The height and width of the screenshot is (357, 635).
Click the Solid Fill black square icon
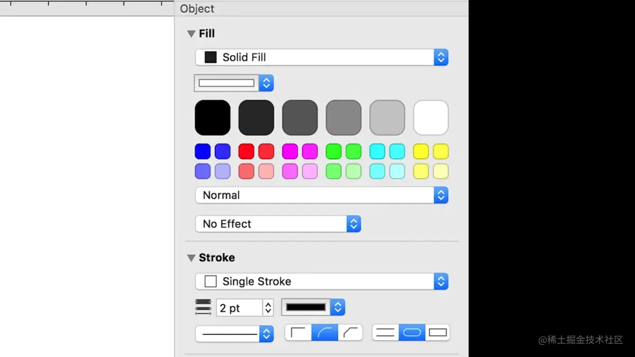[x=211, y=57]
